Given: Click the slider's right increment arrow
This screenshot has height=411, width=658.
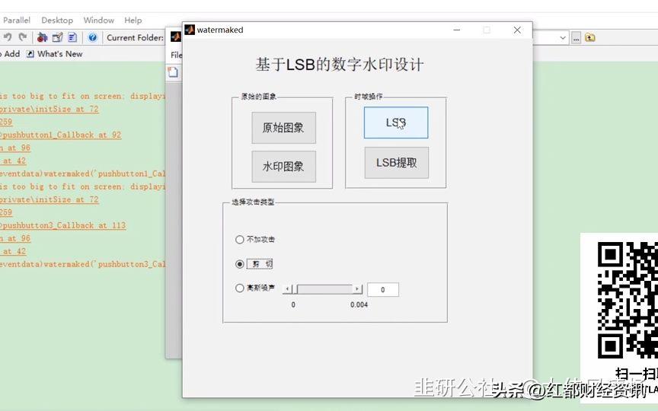Looking at the screenshot, I should pyautogui.click(x=357, y=289).
